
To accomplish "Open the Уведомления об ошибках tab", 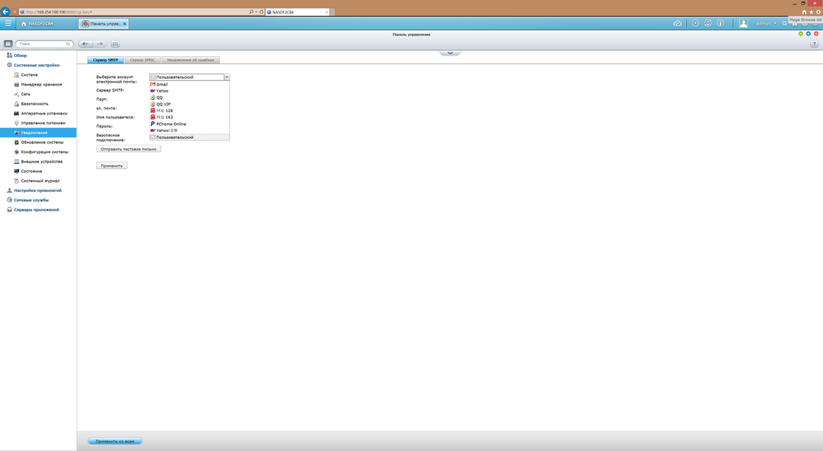I will click(x=190, y=60).
